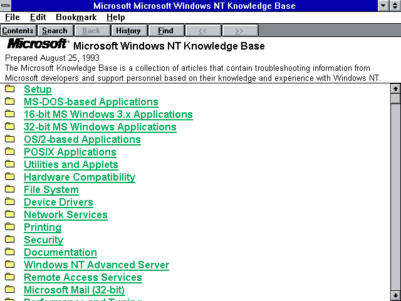This screenshot has width=401, height=301.
Task: Click the scrollbar down arrow
Action: coord(395,295)
